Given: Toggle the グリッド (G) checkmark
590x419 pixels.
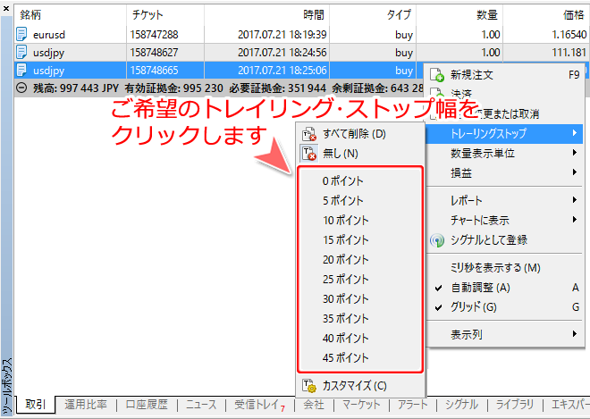Looking at the screenshot, I should 438,307.
